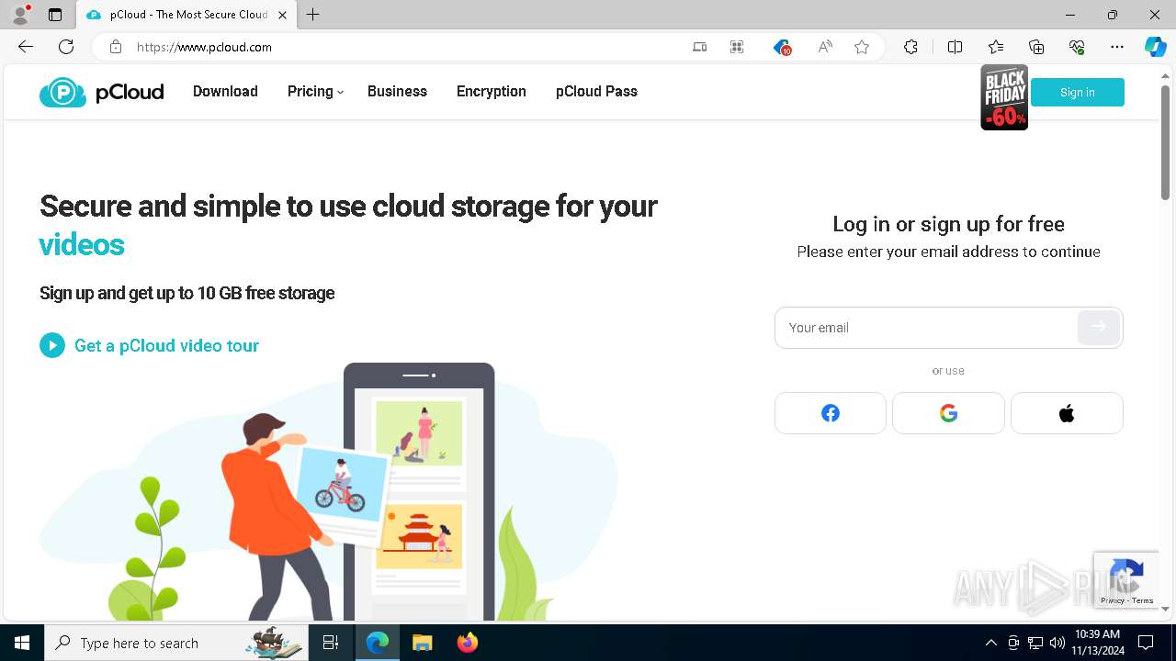Click the Sign in button
The height and width of the screenshot is (661, 1176).
1078,92
